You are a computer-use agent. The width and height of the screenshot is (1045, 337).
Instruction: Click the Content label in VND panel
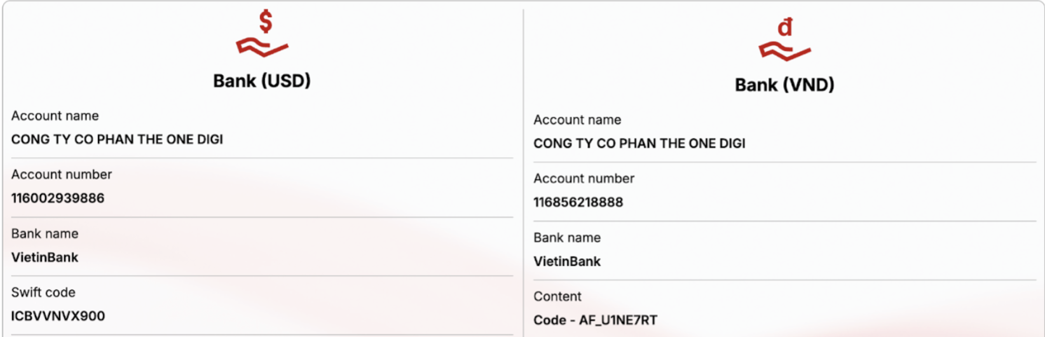[x=557, y=296]
